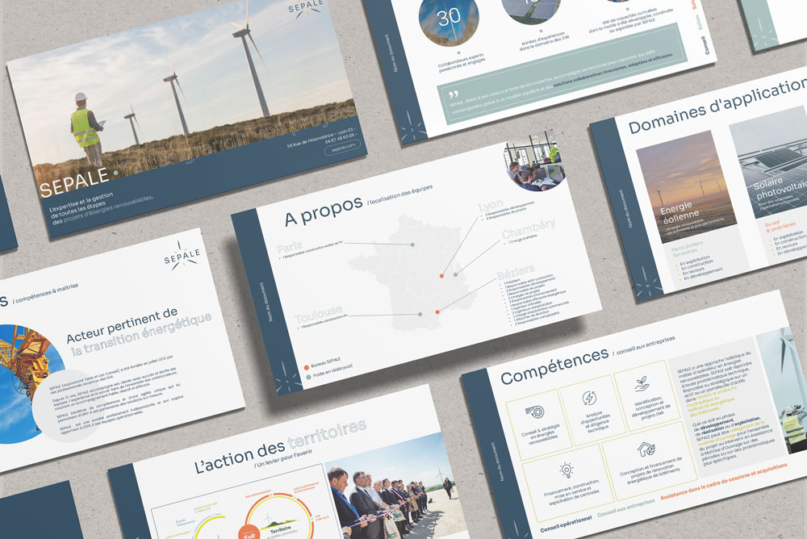Click the house with leaf icon

[x=646, y=448]
